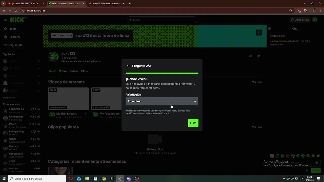Open recommended channel Saat1ra
The height and width of the screenshot is (182, 324).
[x=21, y=170]
